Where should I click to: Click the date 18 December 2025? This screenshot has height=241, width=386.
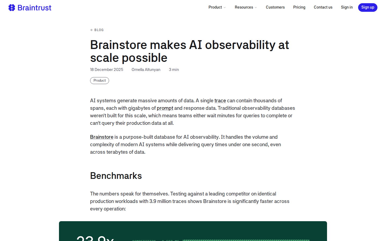(x=107, y=70)
